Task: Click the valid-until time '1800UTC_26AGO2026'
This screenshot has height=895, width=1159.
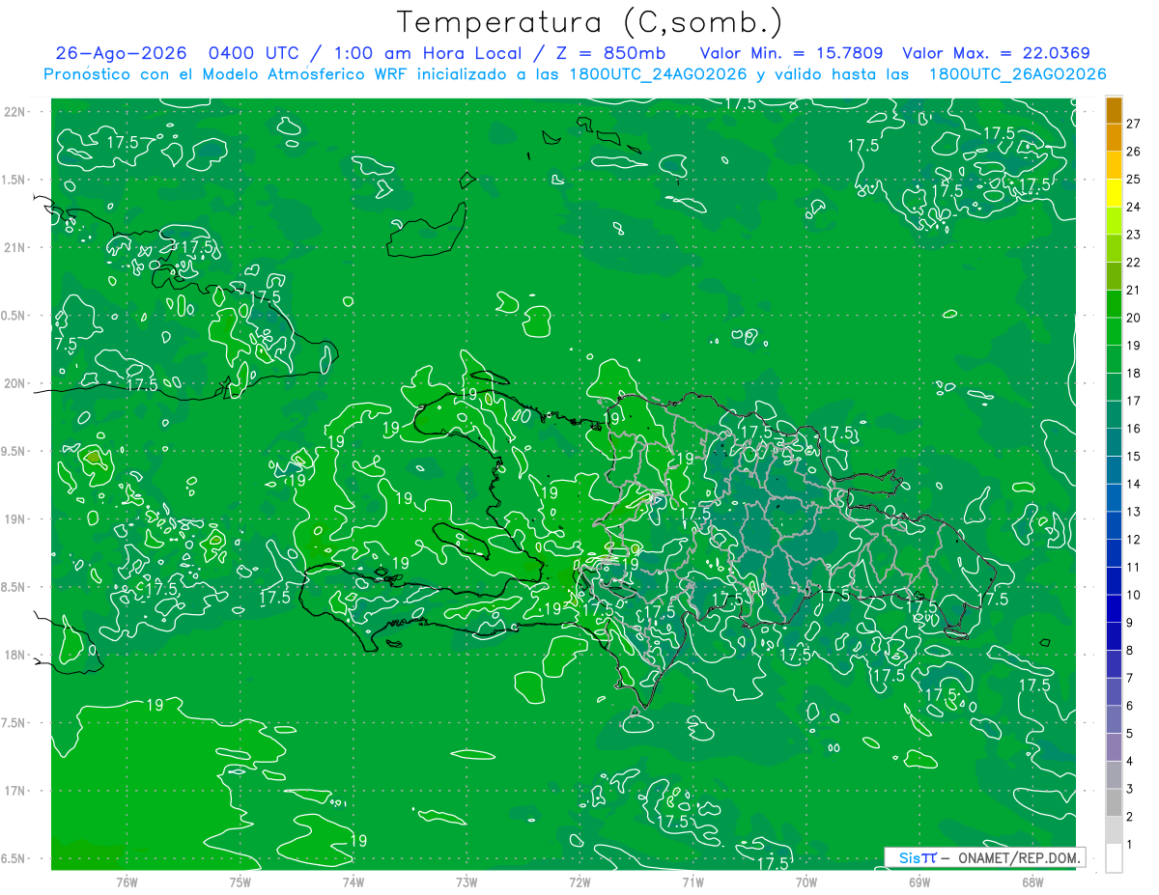Action: (1017, 74)
